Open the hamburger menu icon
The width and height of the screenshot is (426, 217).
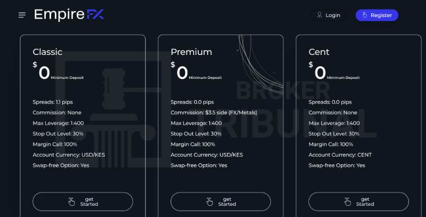(22, 15)
